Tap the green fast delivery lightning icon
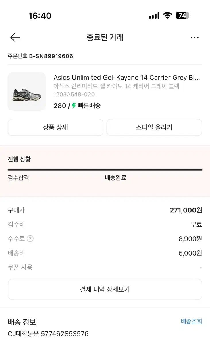Image resolution: width=210 pixels, height=345 pixels. 74,106
